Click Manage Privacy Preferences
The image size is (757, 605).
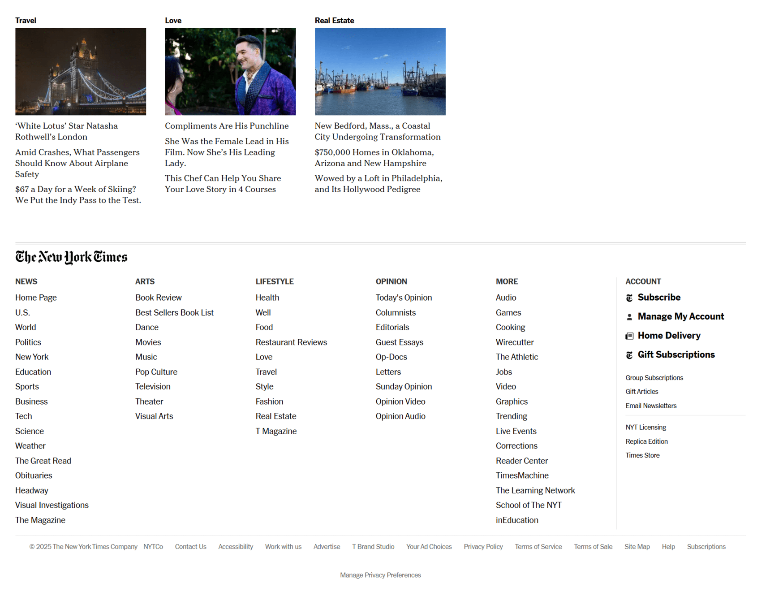tap(380, 575)
